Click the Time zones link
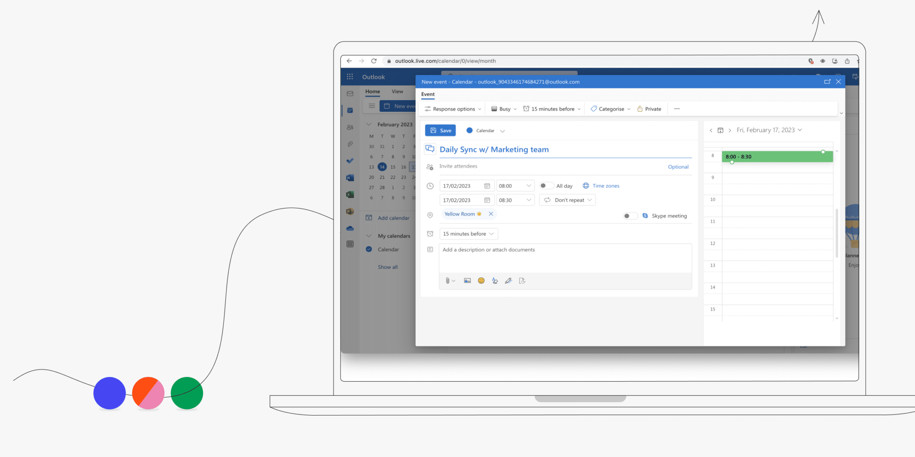This screenshot has height=457, width=915. 606,186
